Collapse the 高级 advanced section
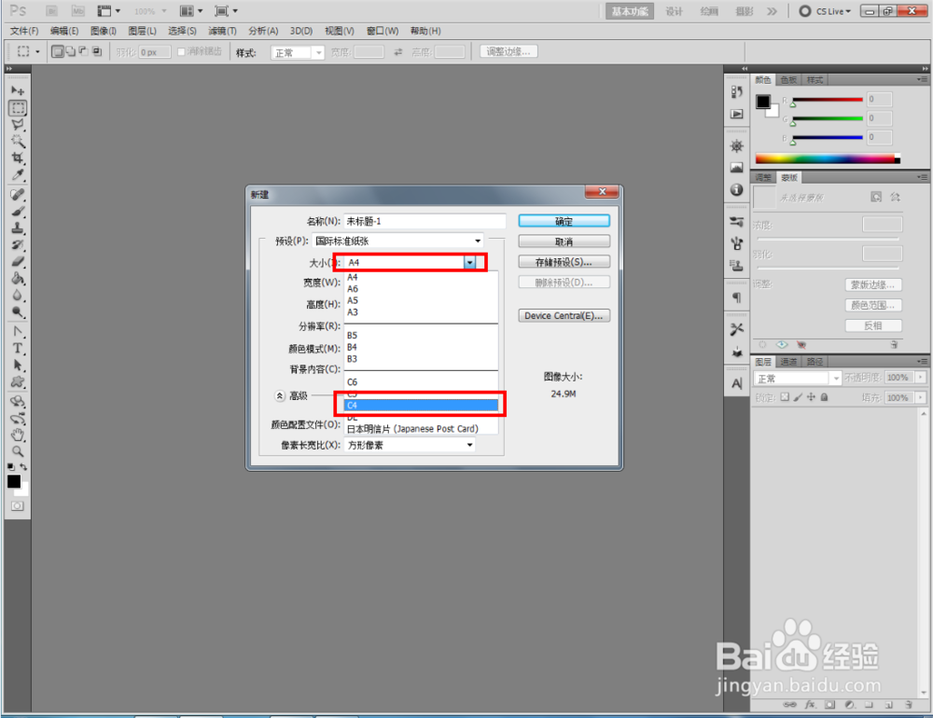Viewport: 933px width, 718px height. point(280,395)
